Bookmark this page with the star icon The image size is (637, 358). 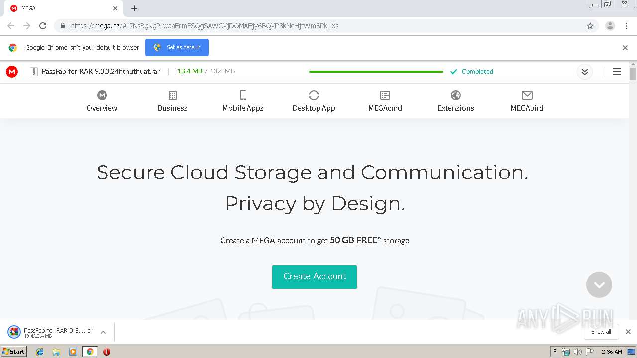click(590, 26)
